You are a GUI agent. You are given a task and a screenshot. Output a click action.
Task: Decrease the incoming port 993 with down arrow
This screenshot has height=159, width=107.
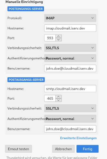58,39
